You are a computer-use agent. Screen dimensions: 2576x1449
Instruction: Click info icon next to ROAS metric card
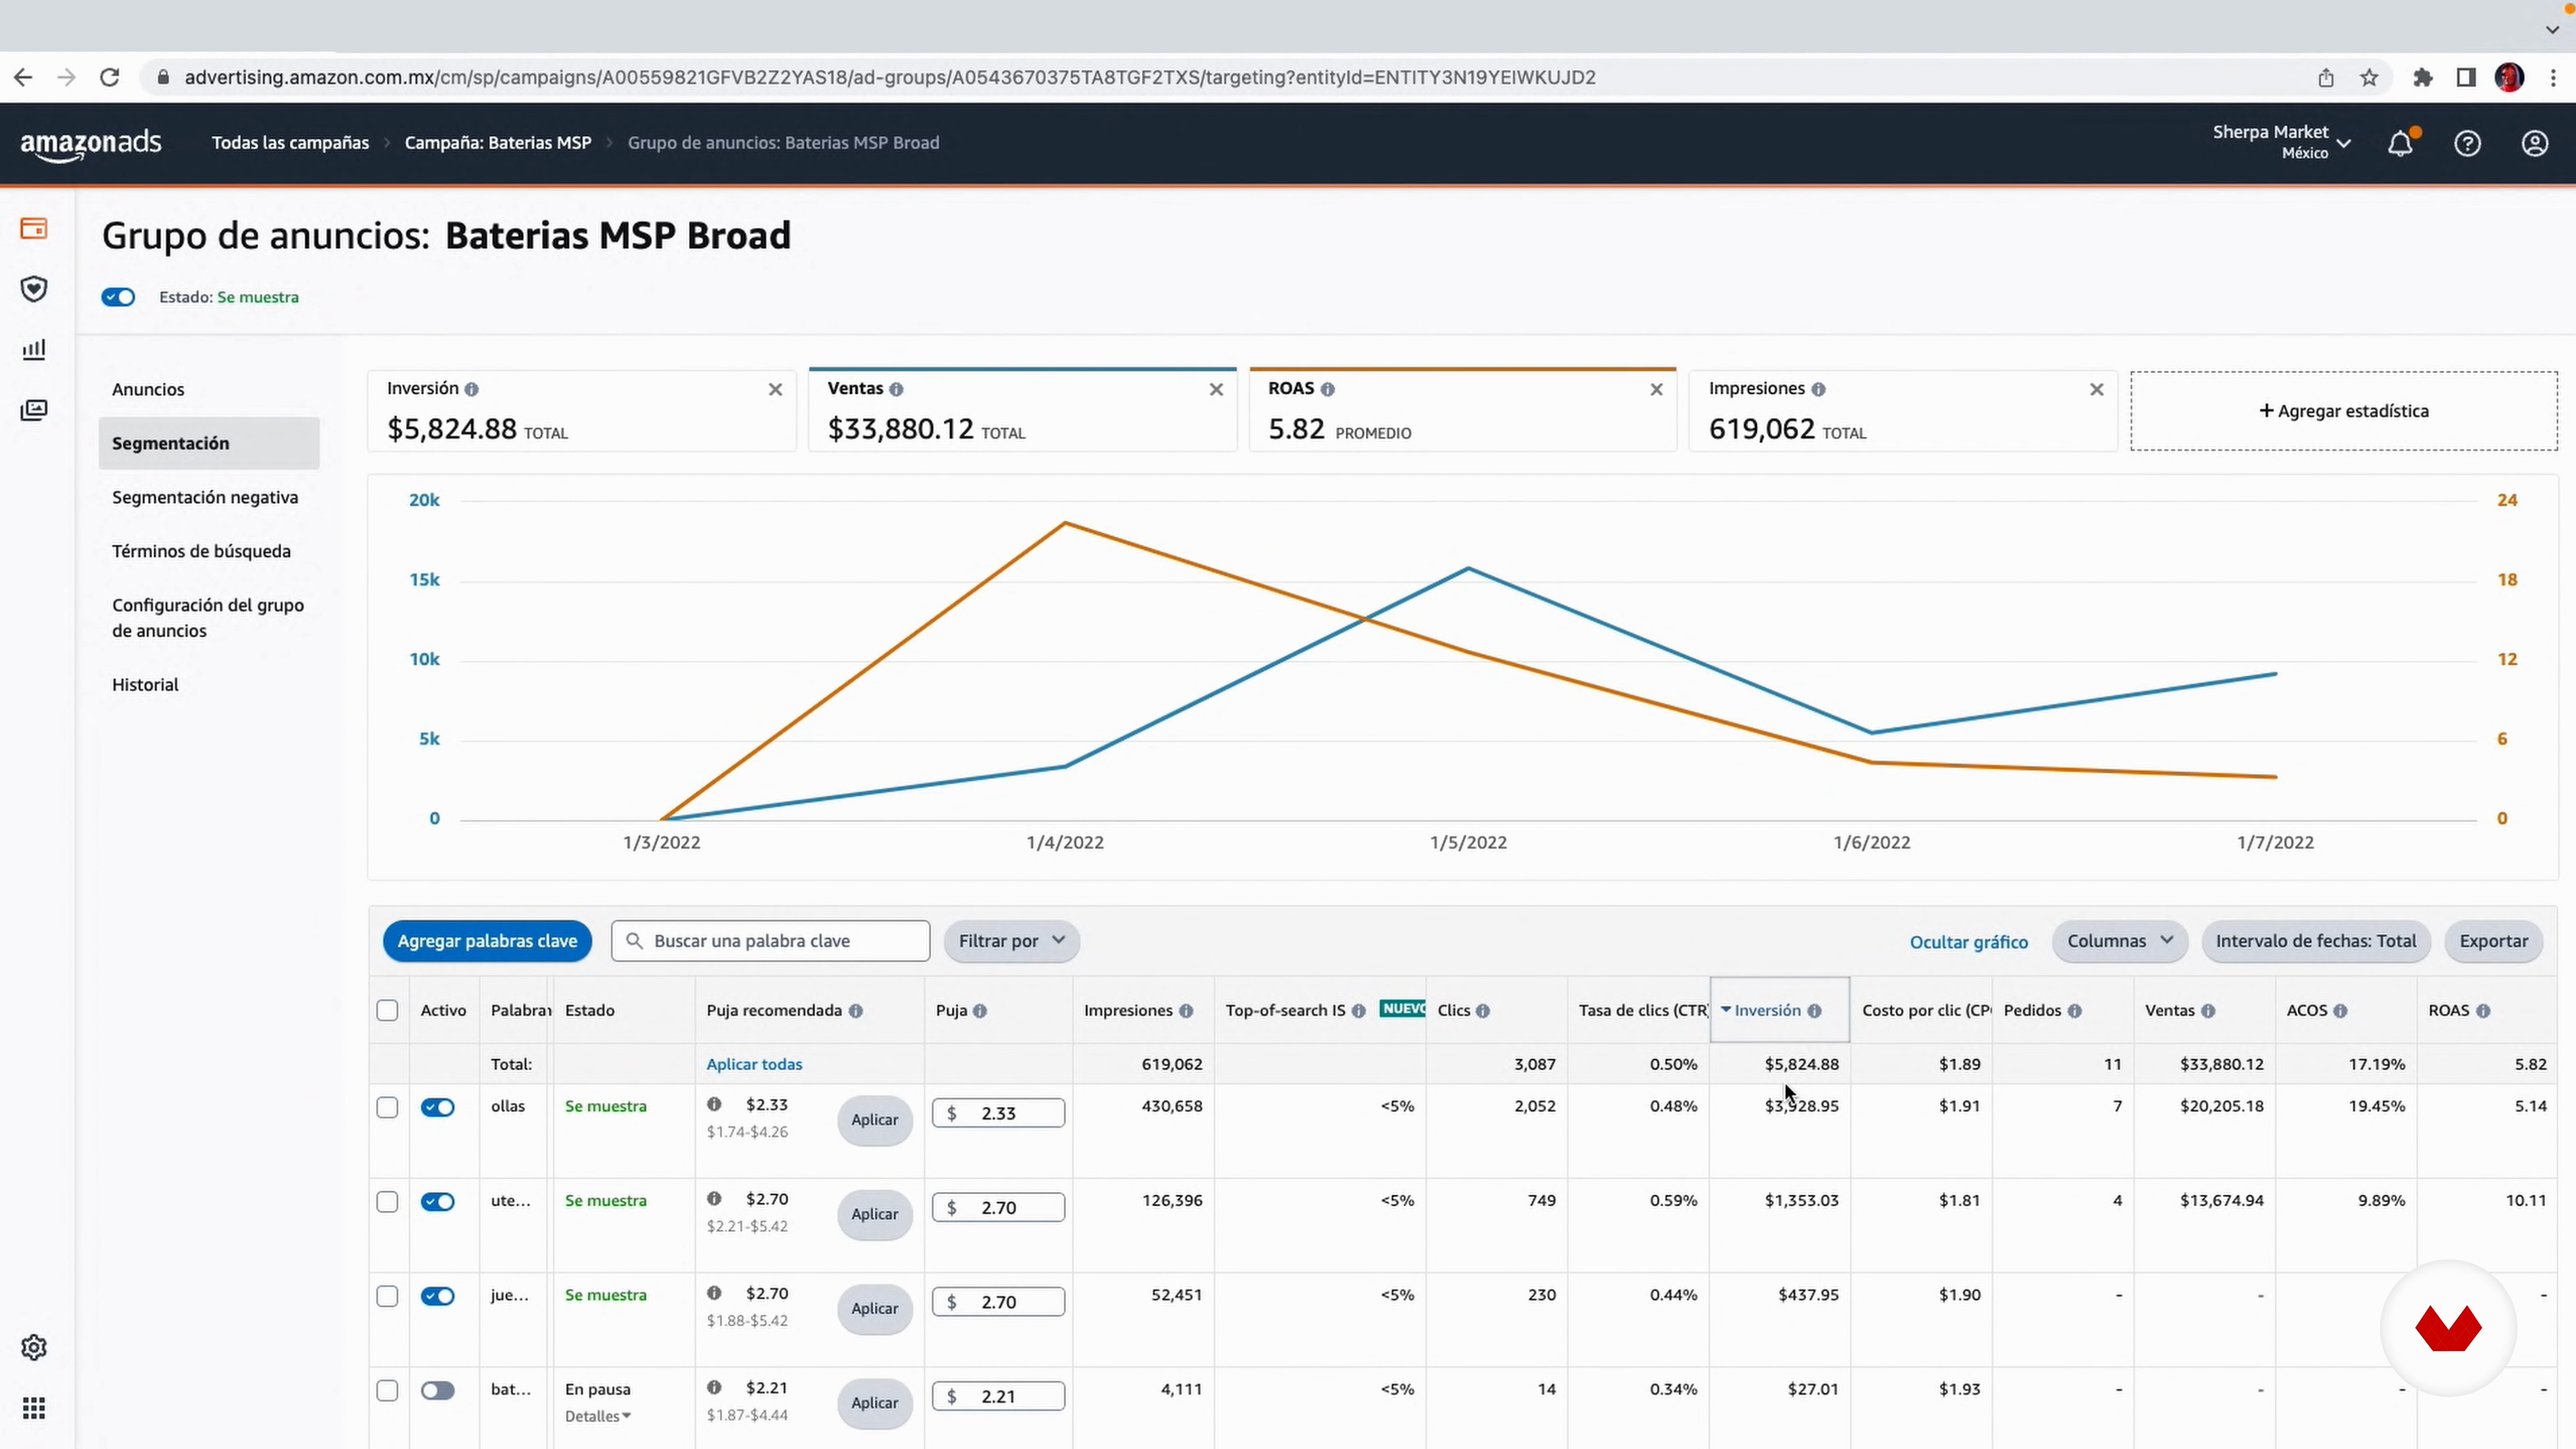pyautogui.click(x=1327, y=389)
